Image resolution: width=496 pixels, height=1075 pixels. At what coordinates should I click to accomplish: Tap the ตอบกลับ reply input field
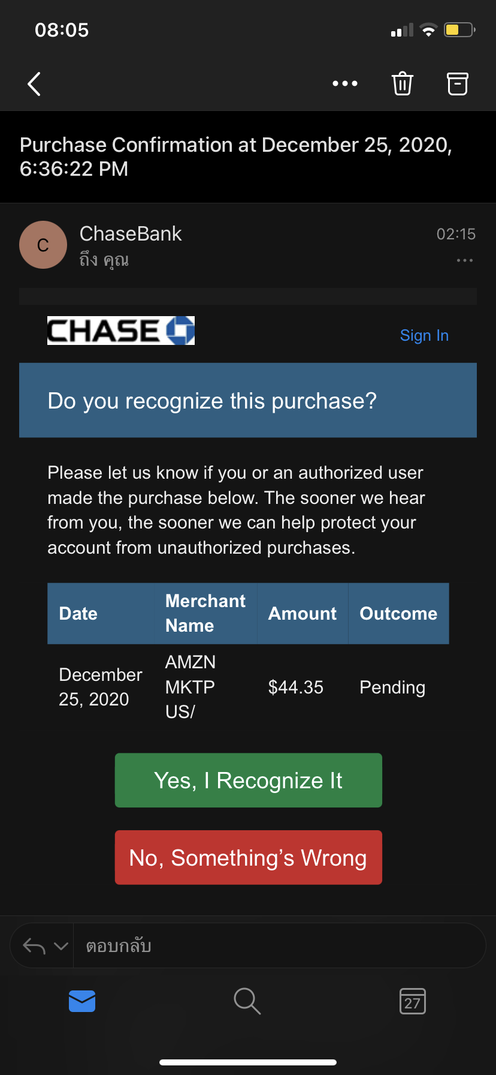(279, 946)
